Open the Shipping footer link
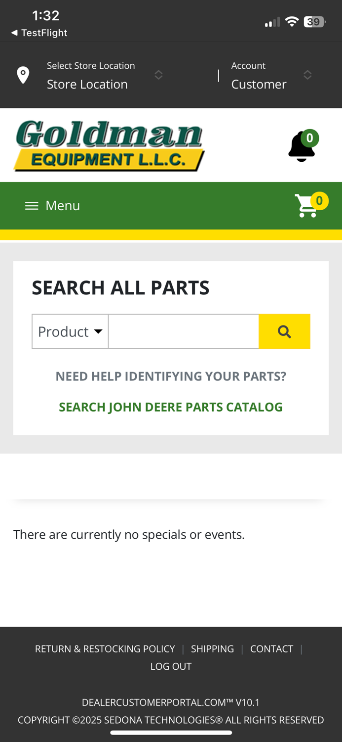 212,649
